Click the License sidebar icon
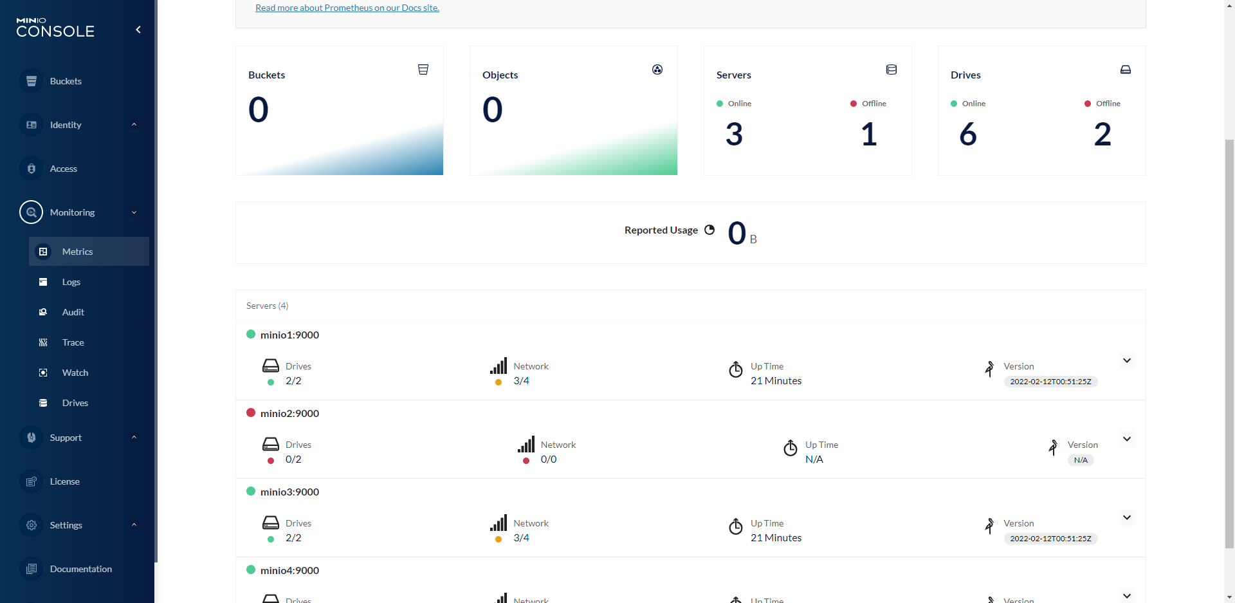This screenshot has width=1235, height=603. 32,481
